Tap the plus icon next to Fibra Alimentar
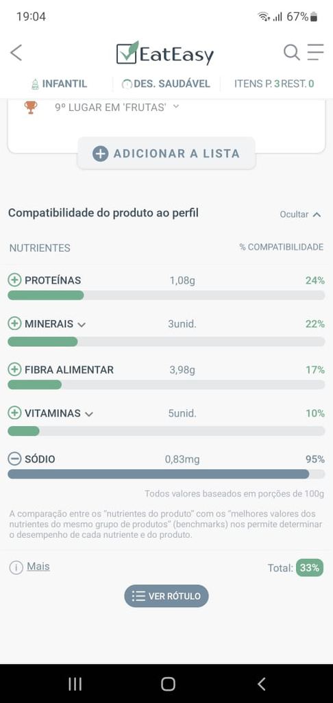 [x=15, y=369]
